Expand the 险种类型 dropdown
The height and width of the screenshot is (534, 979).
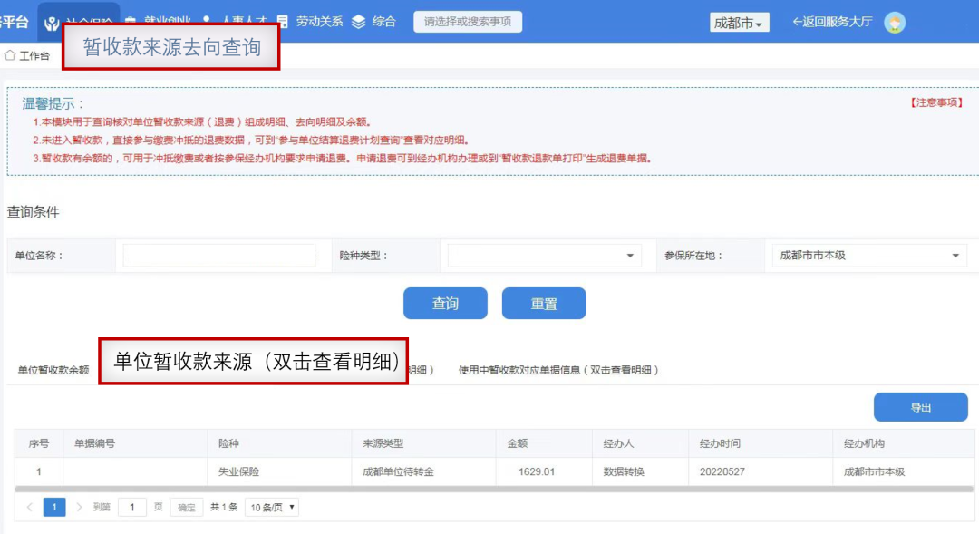(544, 254)
